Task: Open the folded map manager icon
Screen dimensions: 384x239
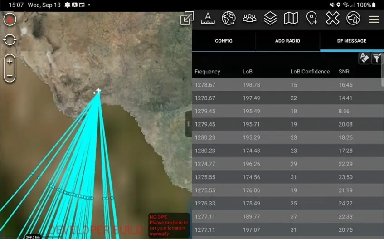Action: [291, 19]
